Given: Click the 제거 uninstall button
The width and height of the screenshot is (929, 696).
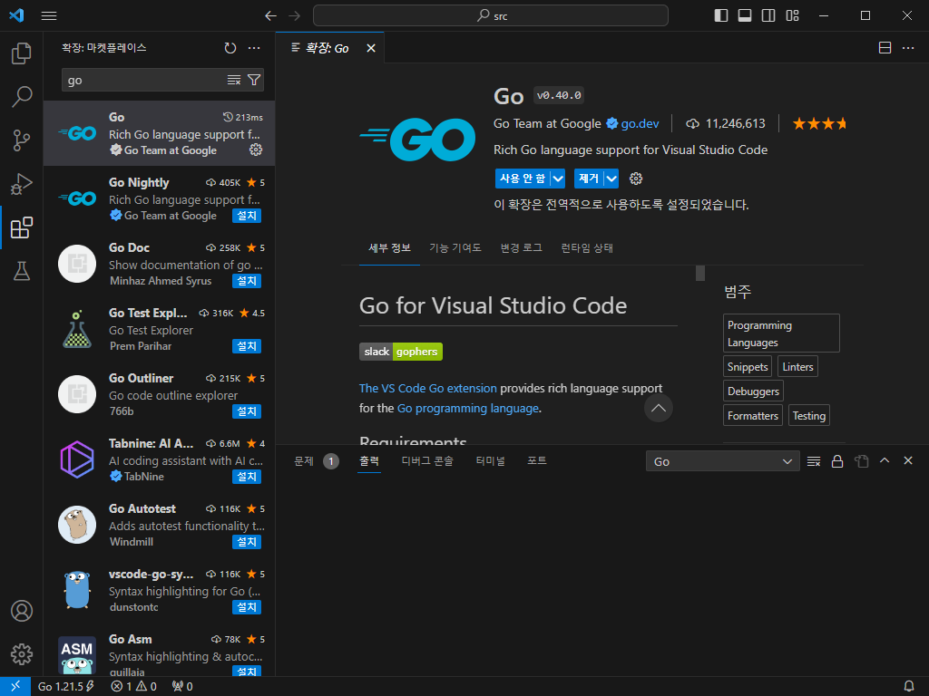Looking at the screenshot, I should pos(589,179).
